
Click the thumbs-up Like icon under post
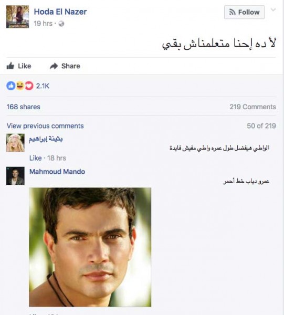(x=10, y=66)
